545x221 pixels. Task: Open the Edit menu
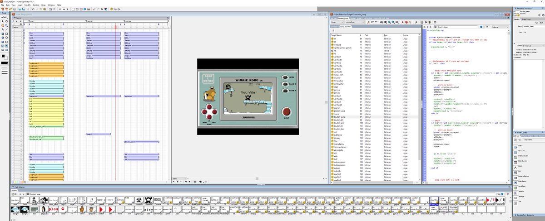point(8,5)
